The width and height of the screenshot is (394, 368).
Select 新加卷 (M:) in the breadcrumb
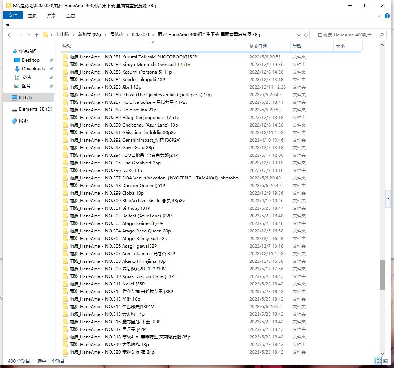89,35
